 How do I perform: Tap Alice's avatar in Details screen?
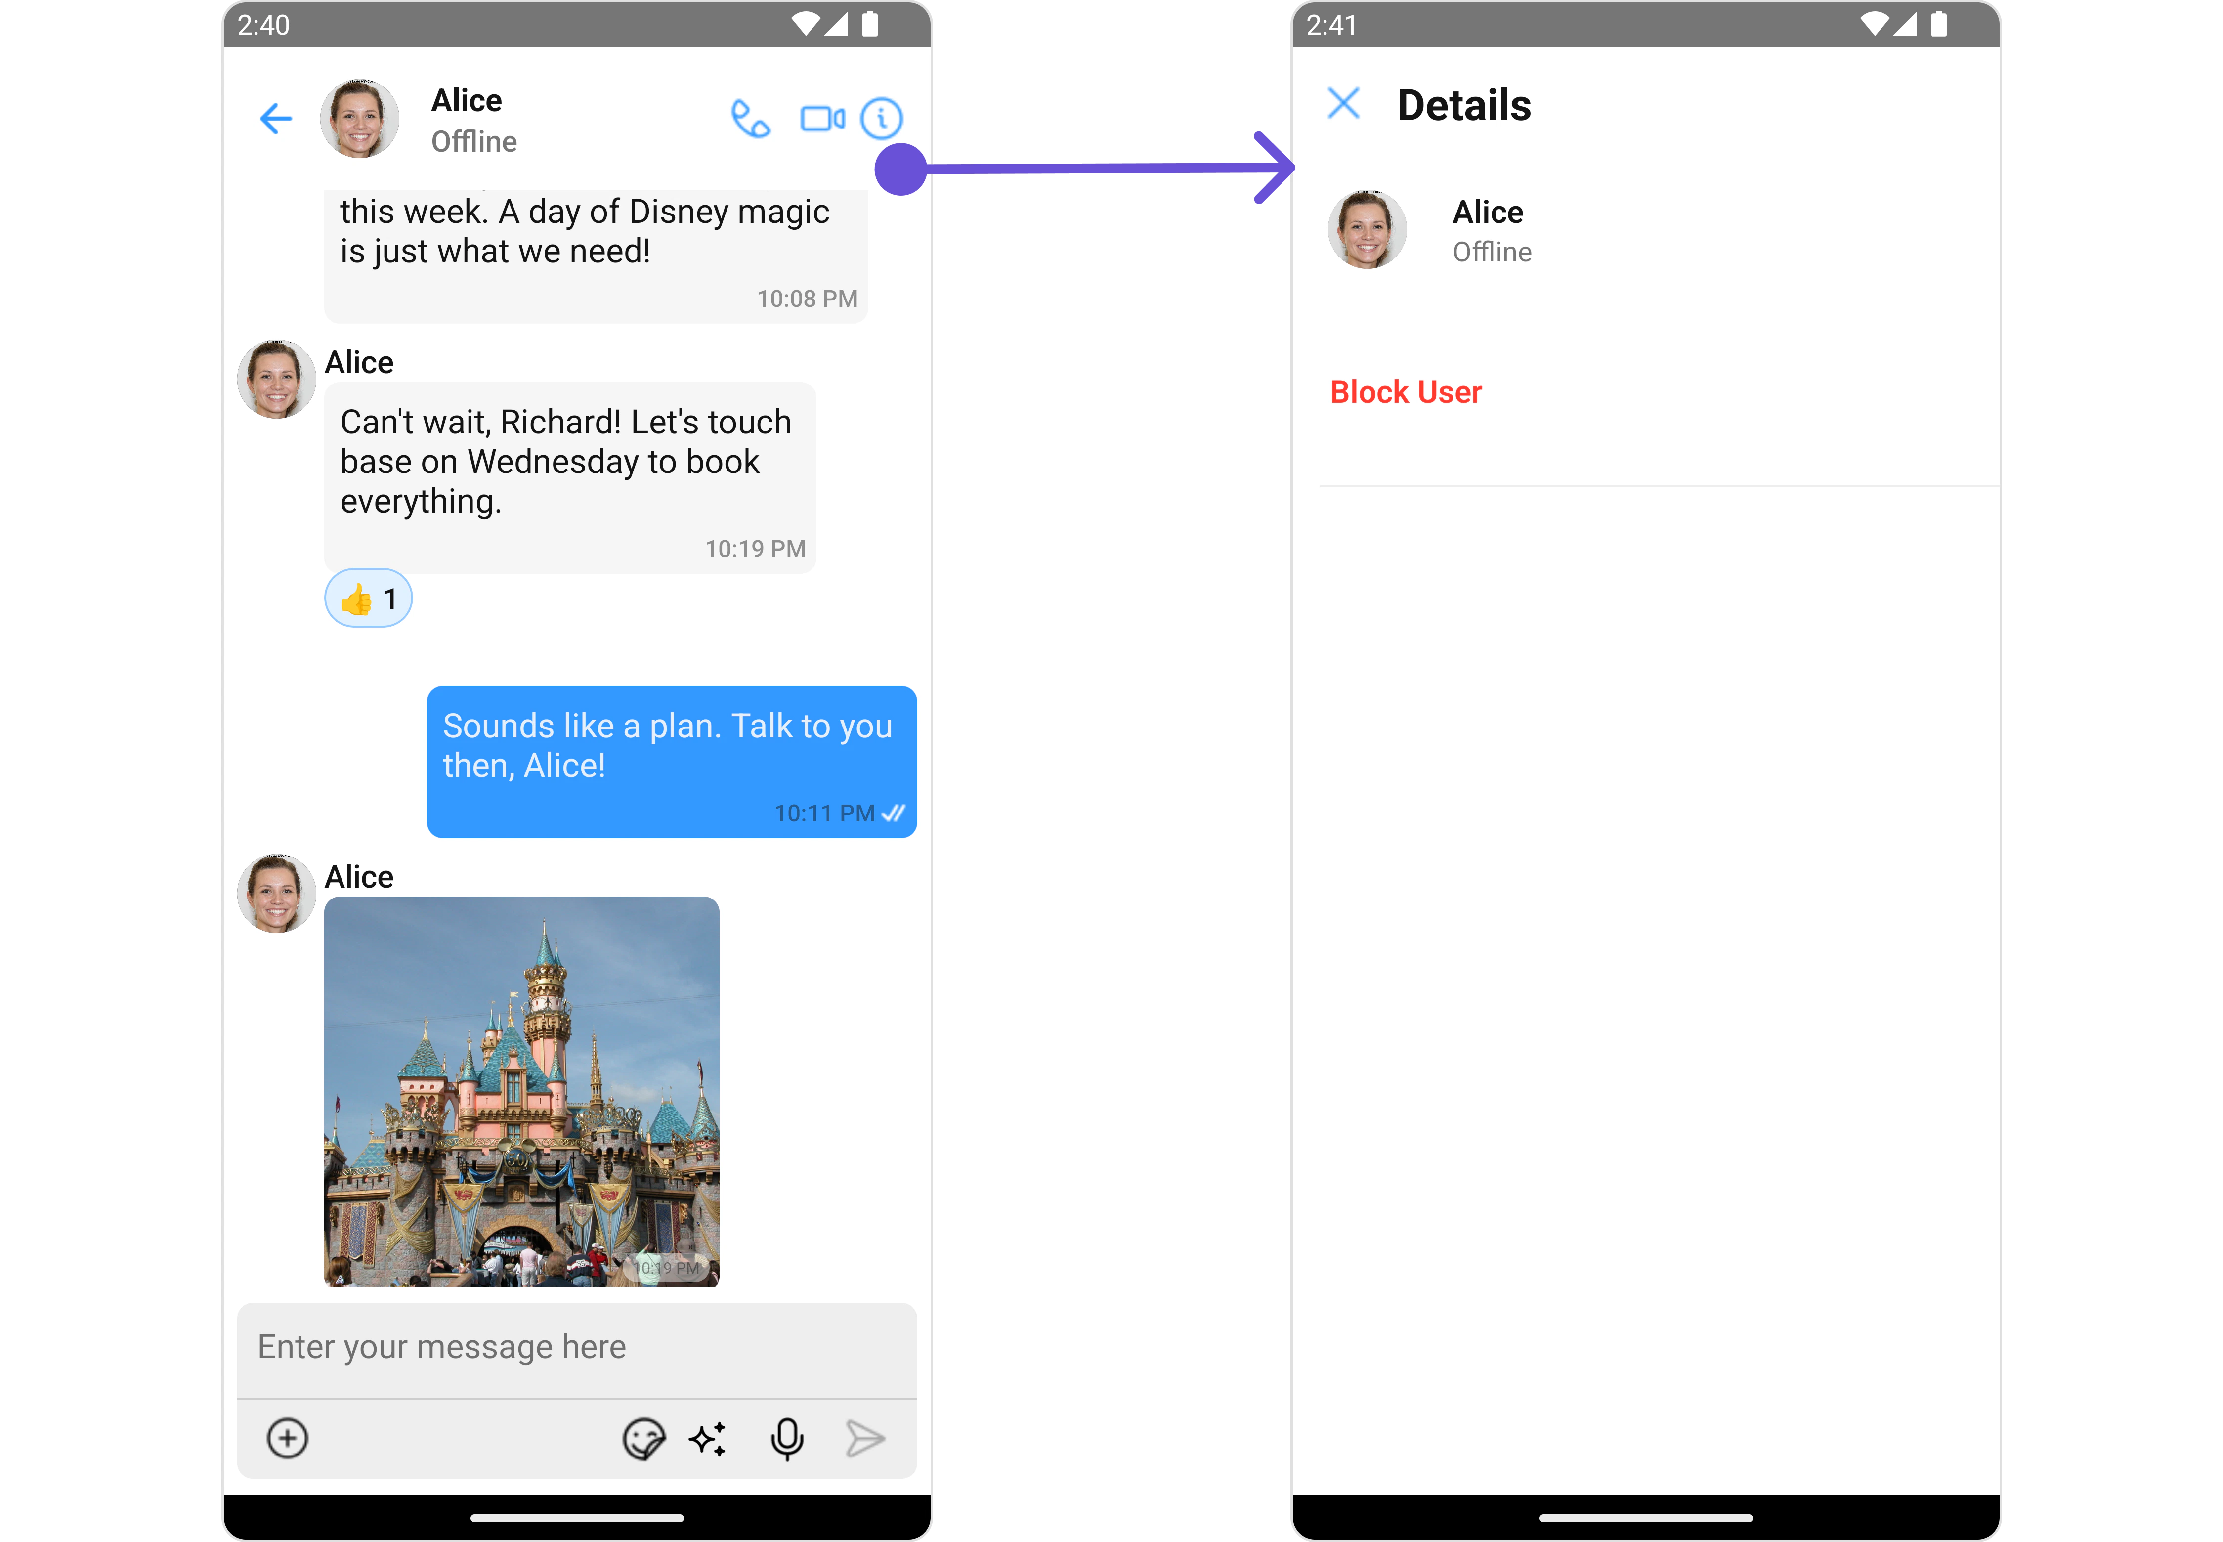tap(1366, 230)
